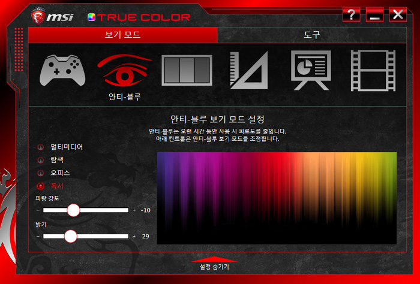The image size is (420, 284).
Task: Click the 안티-블루 보기 모드 설정 heading
Action: (217, 119)
